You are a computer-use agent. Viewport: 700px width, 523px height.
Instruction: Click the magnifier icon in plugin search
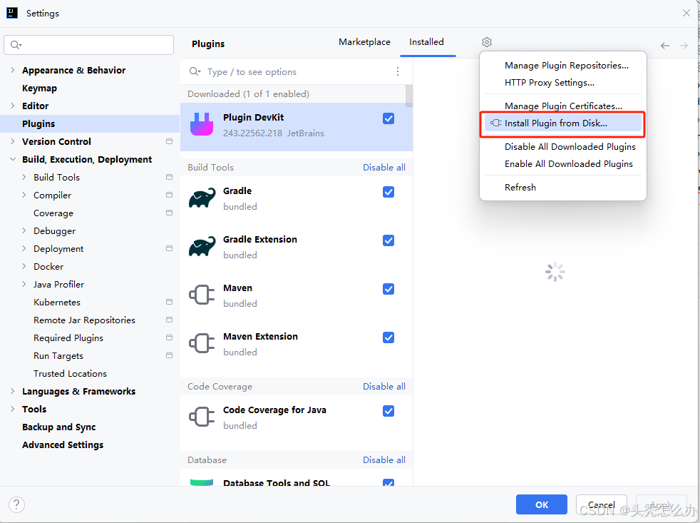tap(195, 71)
